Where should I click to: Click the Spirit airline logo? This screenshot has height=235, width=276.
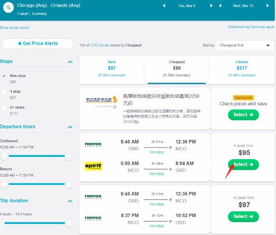pos(93,166)
